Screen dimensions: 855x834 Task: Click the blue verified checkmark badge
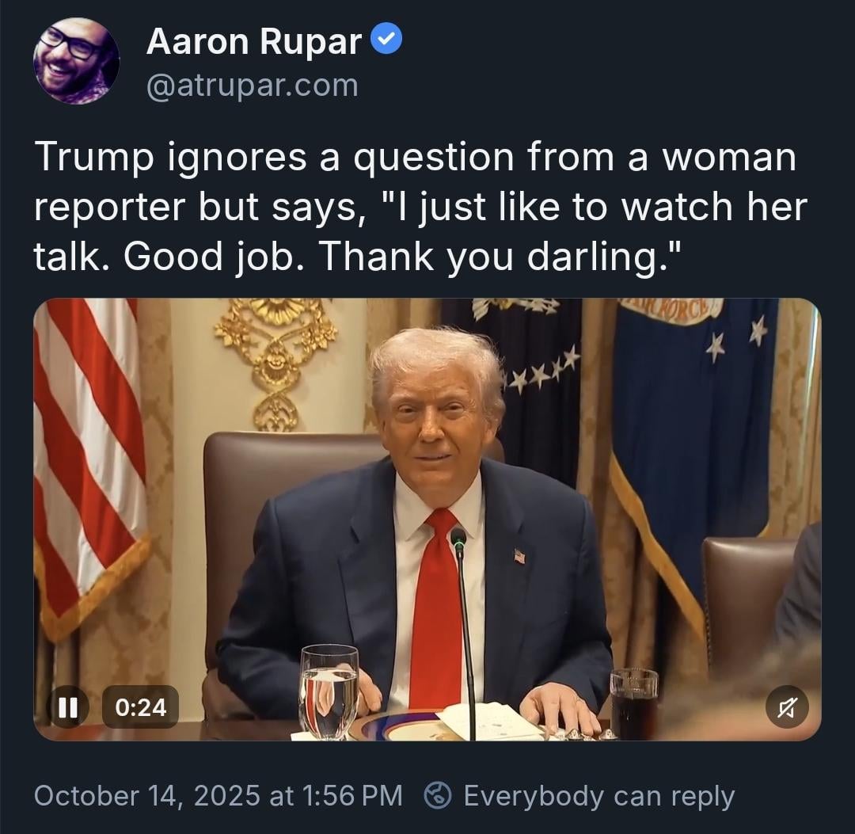click(386, 39)
